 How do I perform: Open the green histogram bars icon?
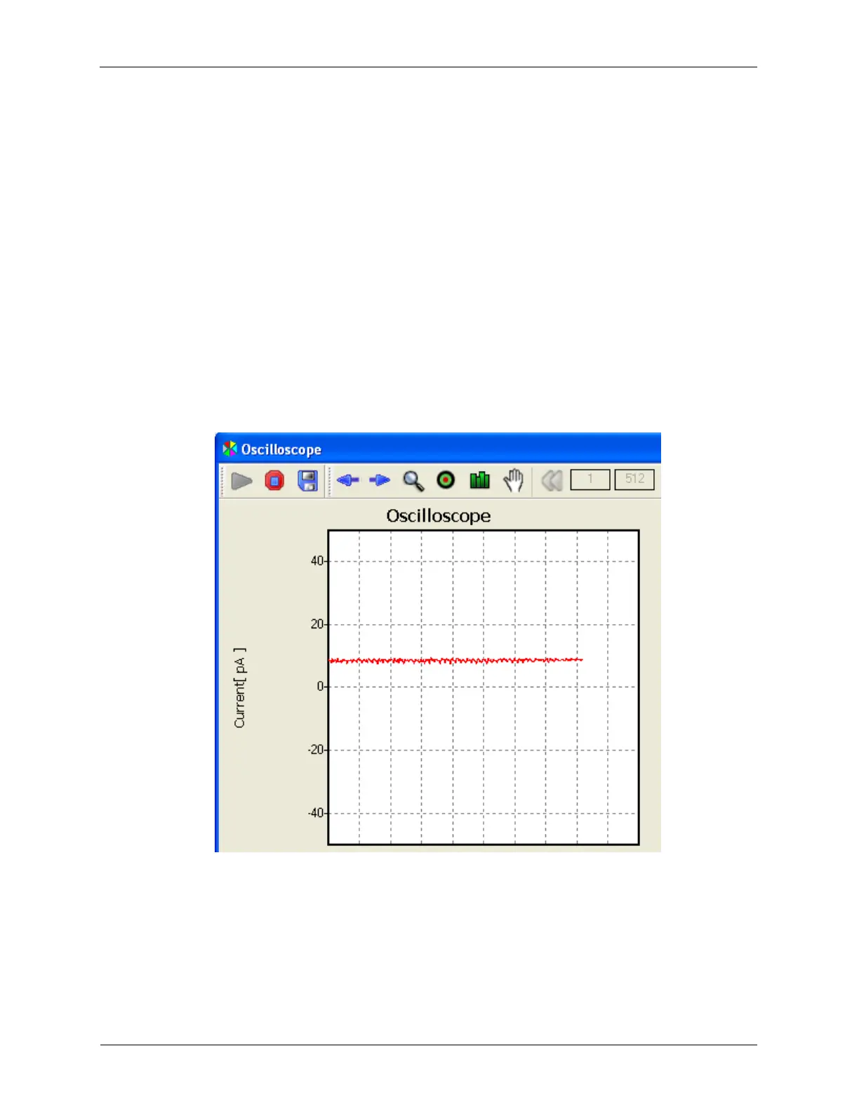coord(480,480)
